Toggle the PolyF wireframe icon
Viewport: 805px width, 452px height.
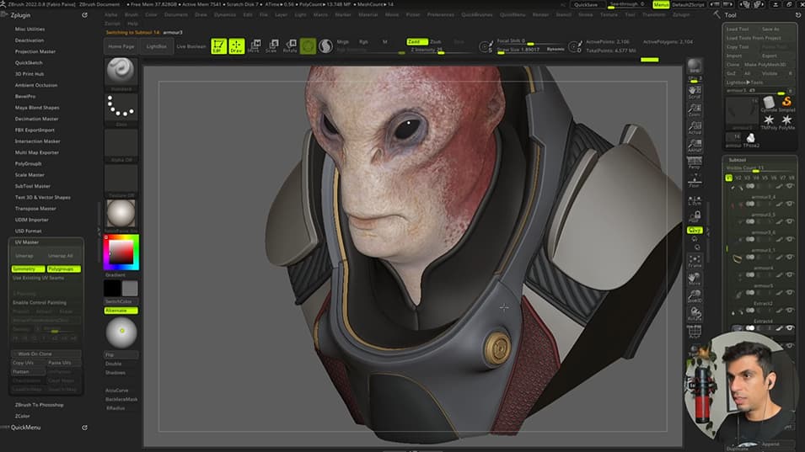click(695, 332)
